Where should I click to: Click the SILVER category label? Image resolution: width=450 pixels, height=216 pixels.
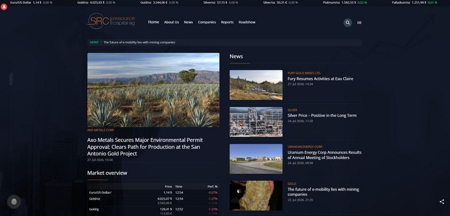[292, 110]
